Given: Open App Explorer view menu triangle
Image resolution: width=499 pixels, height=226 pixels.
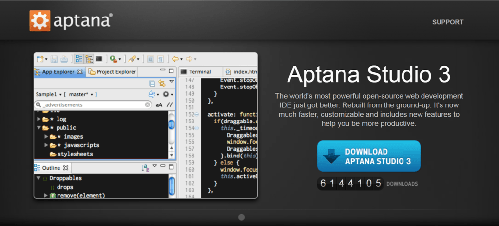Looking at the screenshot, I should [172, 82].
